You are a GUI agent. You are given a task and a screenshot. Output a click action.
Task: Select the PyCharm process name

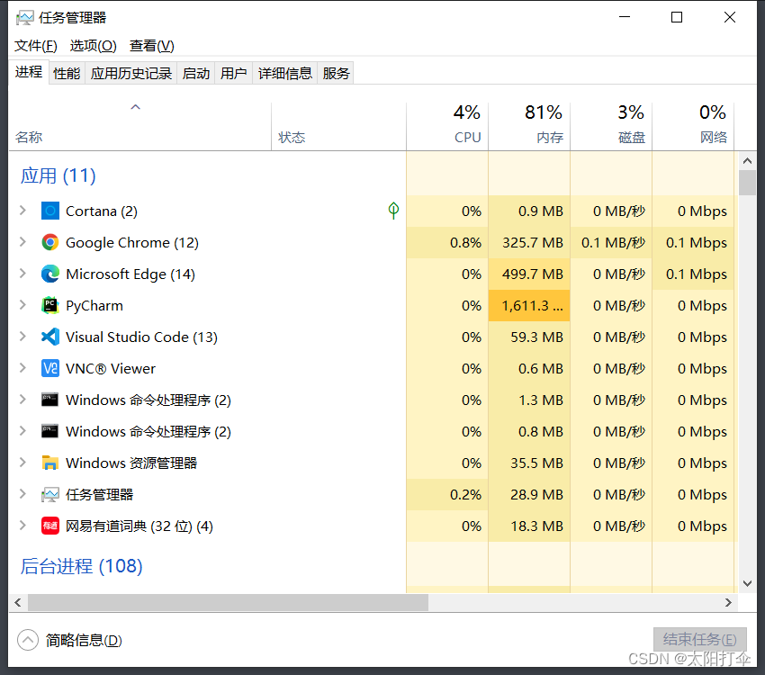[94, 306]
